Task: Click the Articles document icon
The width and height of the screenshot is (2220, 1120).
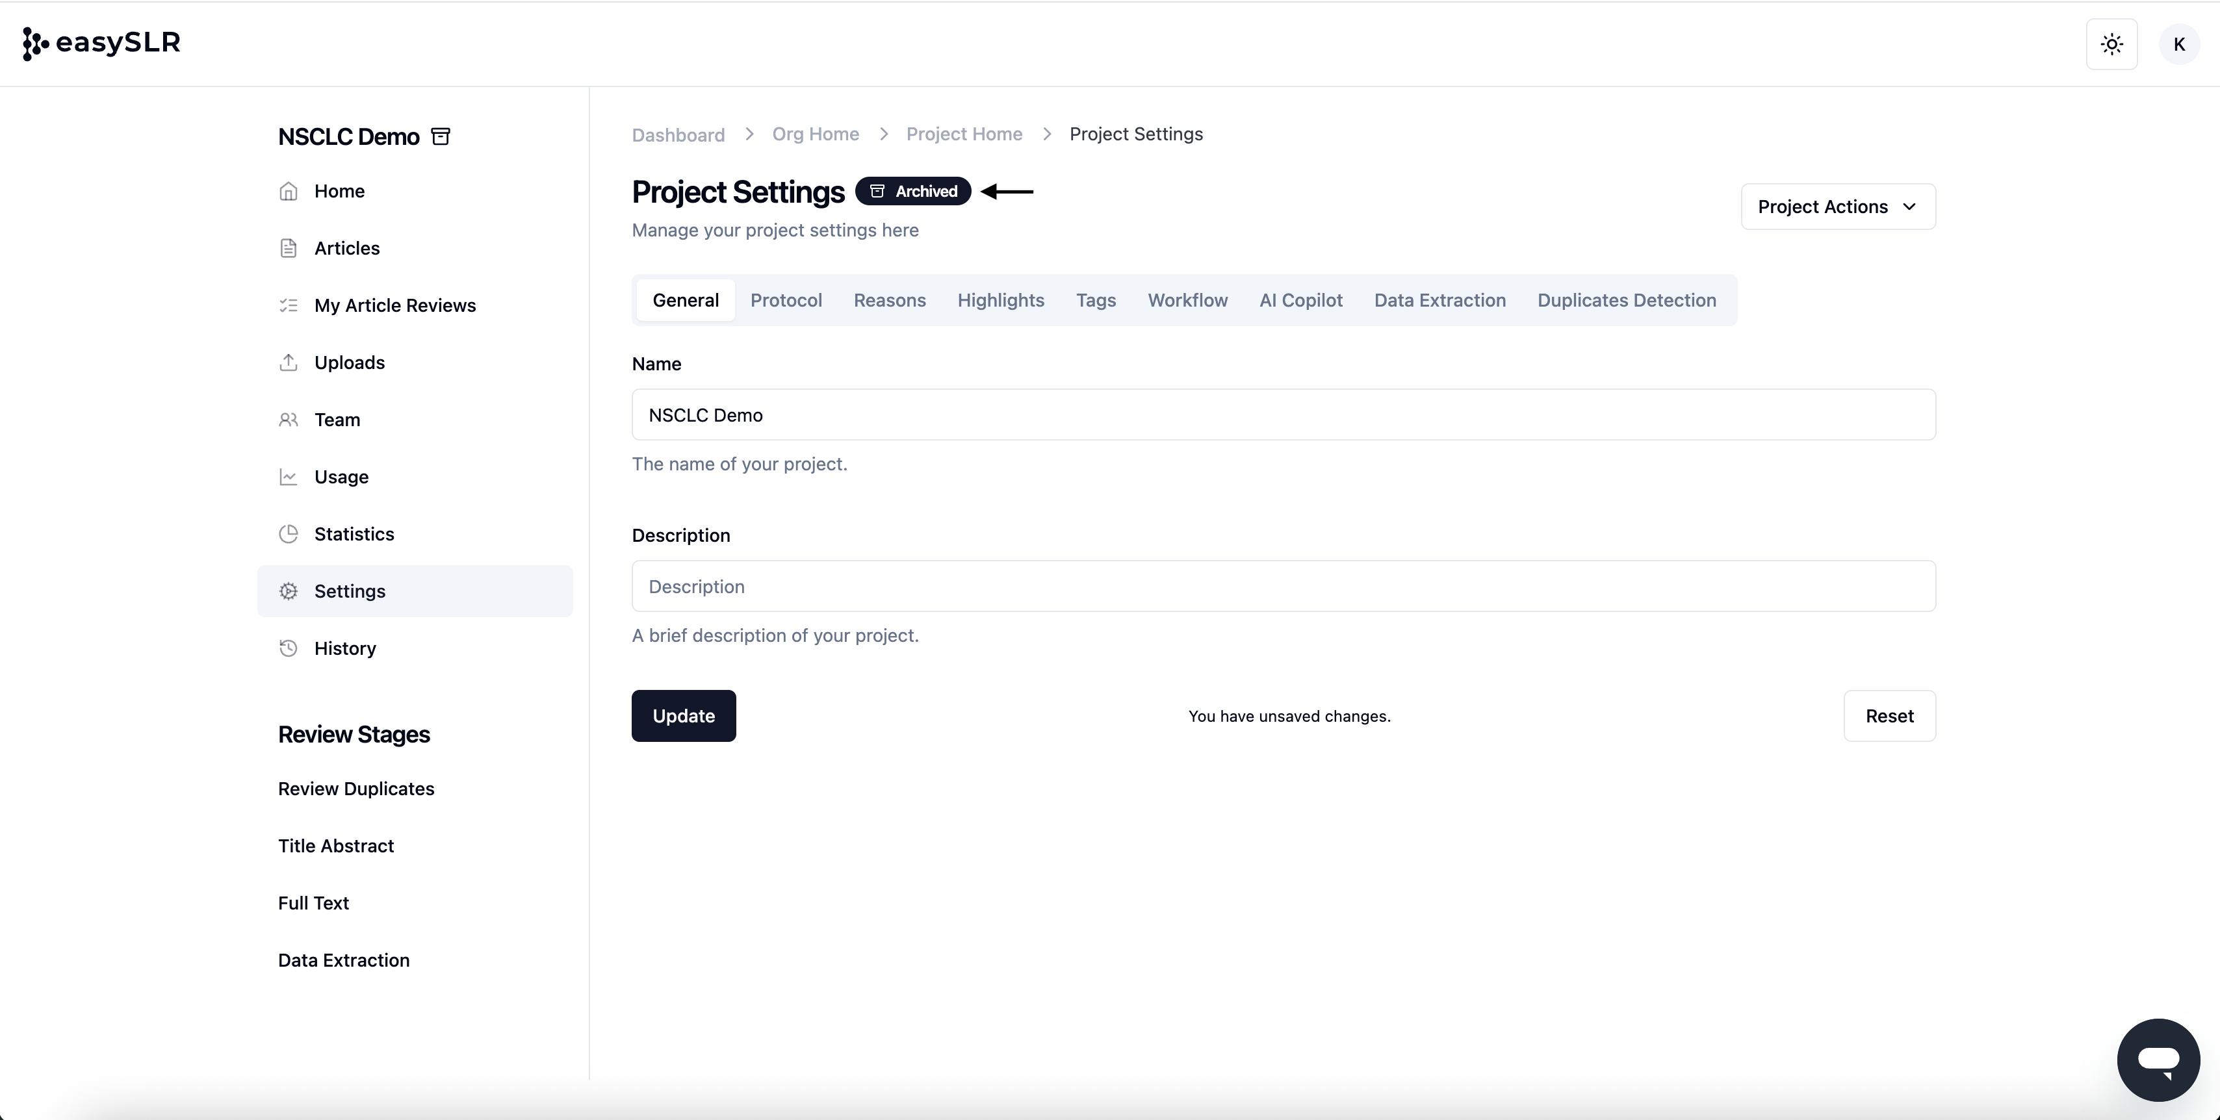Action: pos(289,248)
